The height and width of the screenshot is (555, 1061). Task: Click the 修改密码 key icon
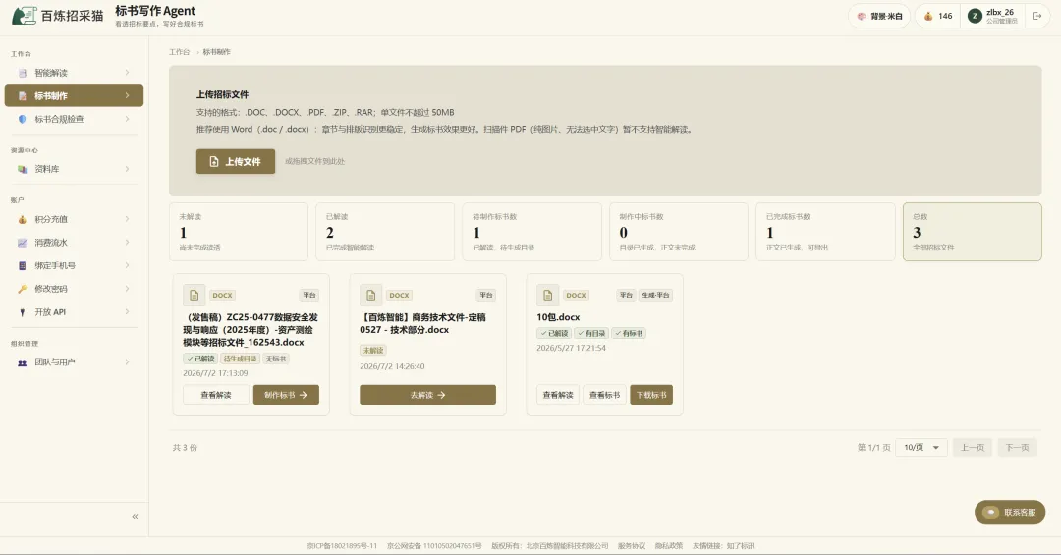click(23, 289)
